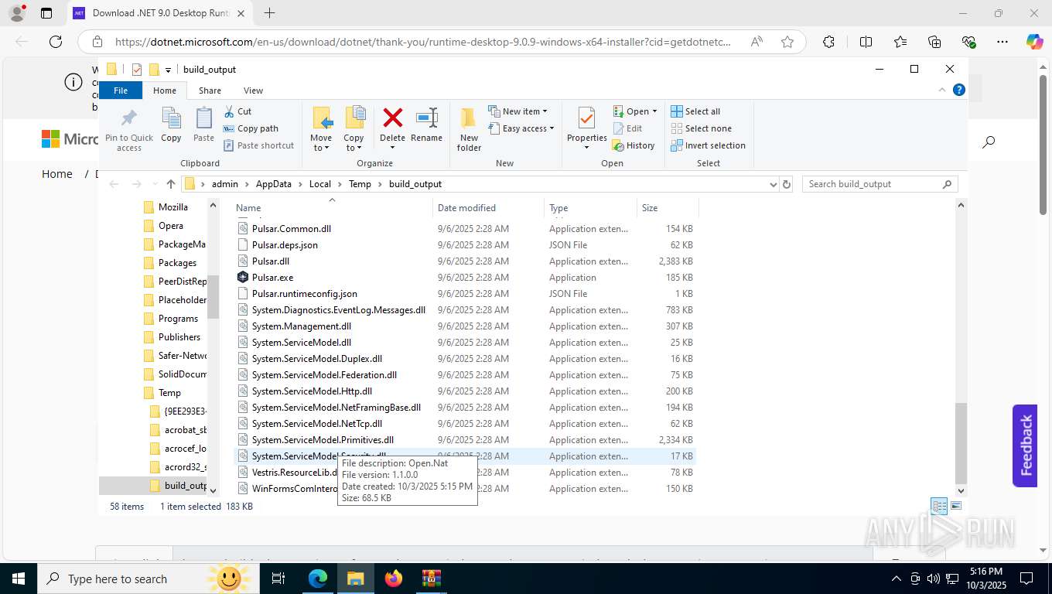The width and height of the screenshot is (1052, 594).
Task: Sort files by Date modified column
Action: coord(488,208)
